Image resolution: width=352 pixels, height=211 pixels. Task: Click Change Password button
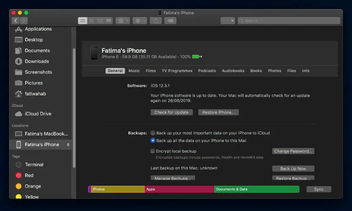pos(293,151)
